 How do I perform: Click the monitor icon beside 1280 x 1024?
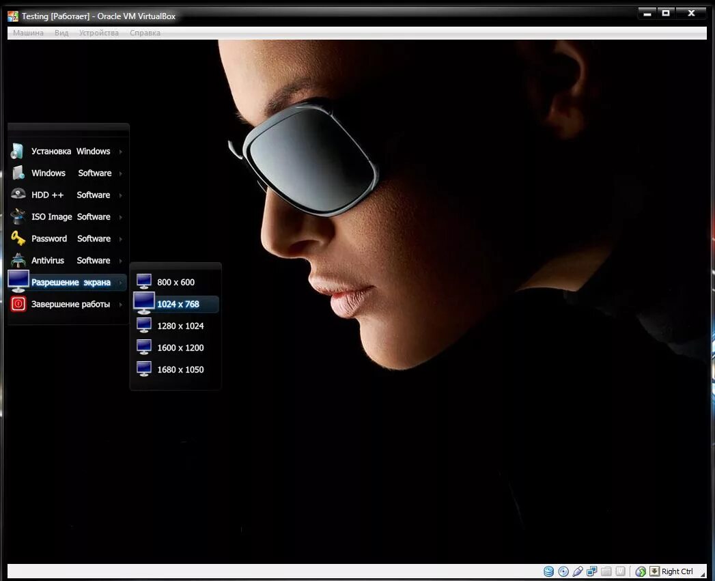(x=144, y=325)
